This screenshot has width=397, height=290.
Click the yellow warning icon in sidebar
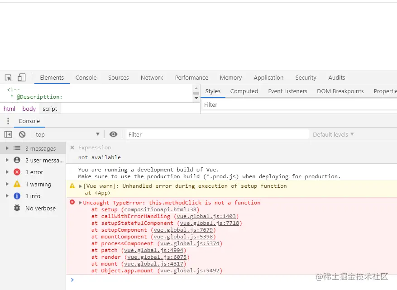pyautogui.click(x=17, y=184)
